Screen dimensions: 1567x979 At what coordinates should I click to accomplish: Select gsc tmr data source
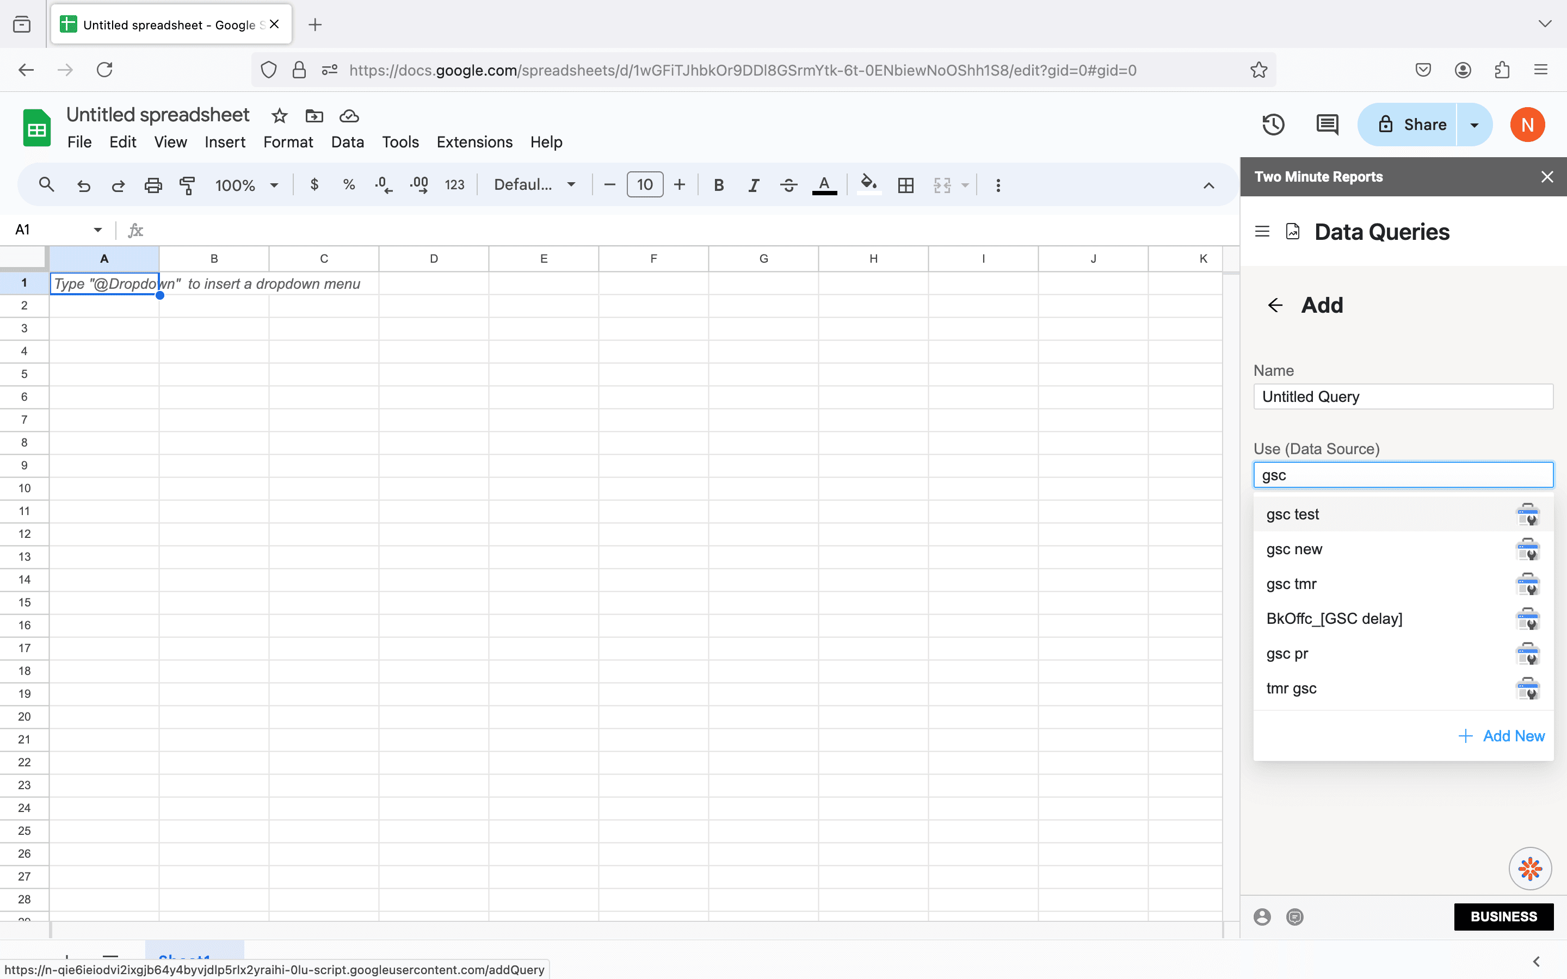coord(1291,584)
